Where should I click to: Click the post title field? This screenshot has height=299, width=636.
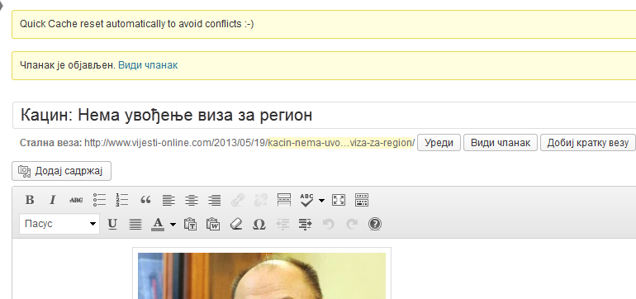tap(324, 115)
